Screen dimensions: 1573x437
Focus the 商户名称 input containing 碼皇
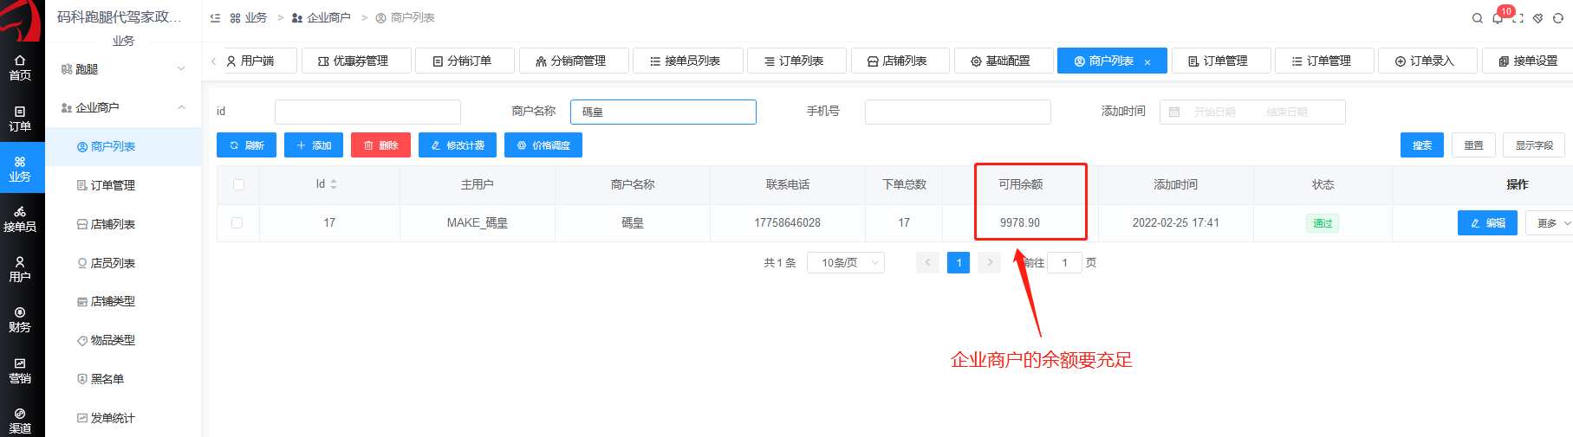(663, 112)
